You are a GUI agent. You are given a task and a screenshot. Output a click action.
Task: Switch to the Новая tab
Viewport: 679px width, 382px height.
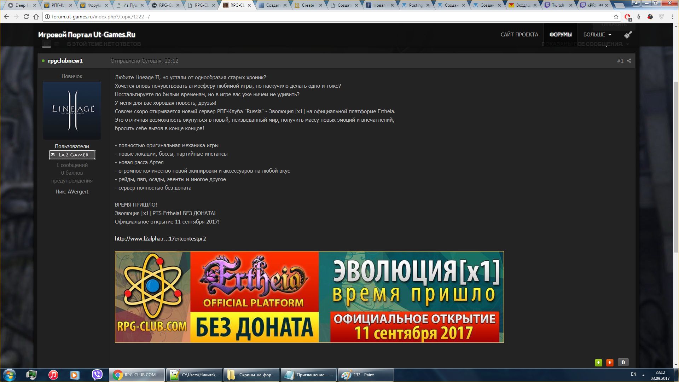[x=379, y=5]
